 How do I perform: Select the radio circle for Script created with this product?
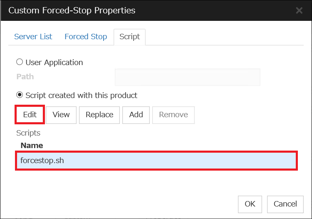pyautogui.click(x=20, y=95)
